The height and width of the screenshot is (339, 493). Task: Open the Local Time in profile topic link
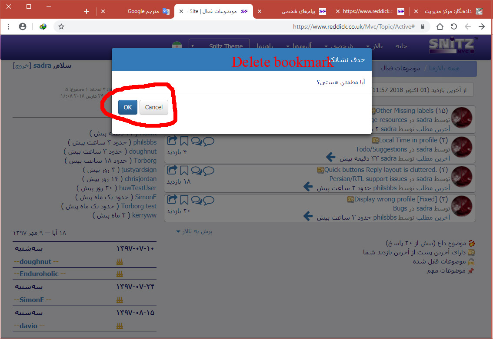[x=408, y=140]
